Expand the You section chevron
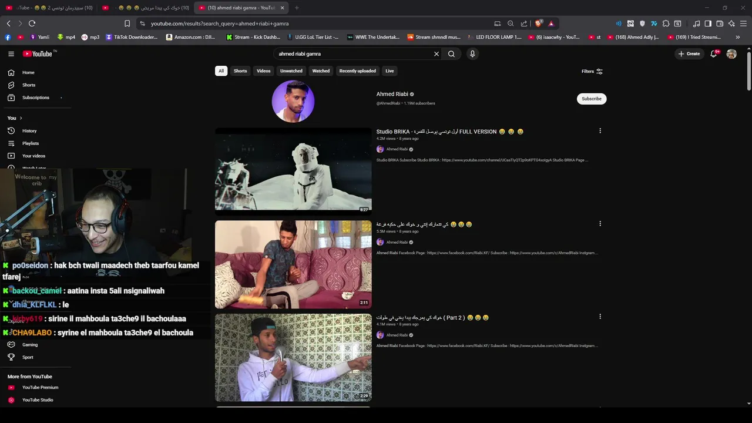This screenshot has width=752, height=423. coord(21,118)
